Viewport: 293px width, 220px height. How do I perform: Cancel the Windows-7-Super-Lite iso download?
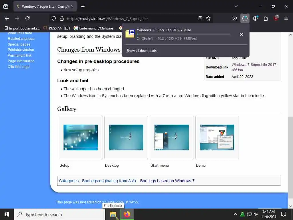click(241, 34)
